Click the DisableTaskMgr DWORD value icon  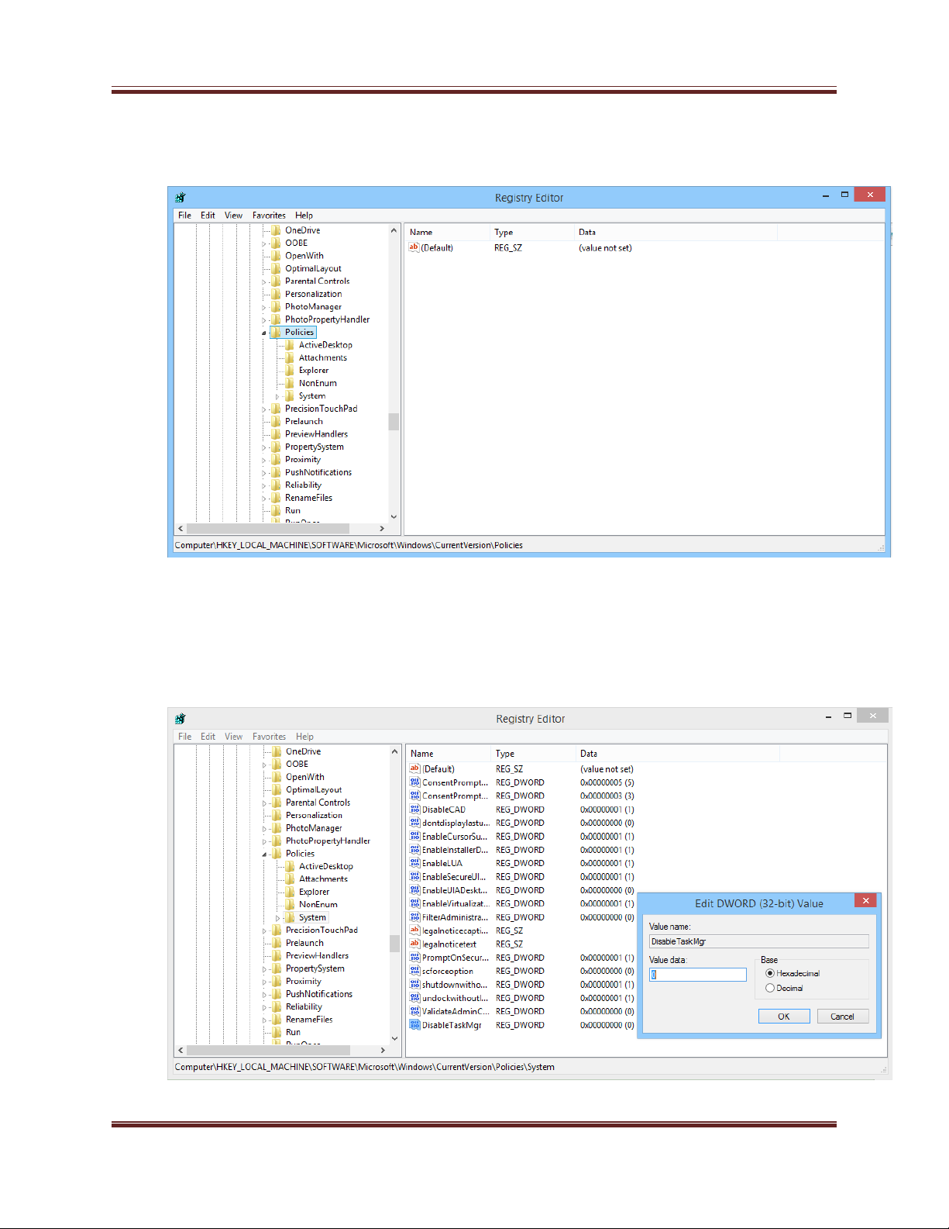(414, 1025)
